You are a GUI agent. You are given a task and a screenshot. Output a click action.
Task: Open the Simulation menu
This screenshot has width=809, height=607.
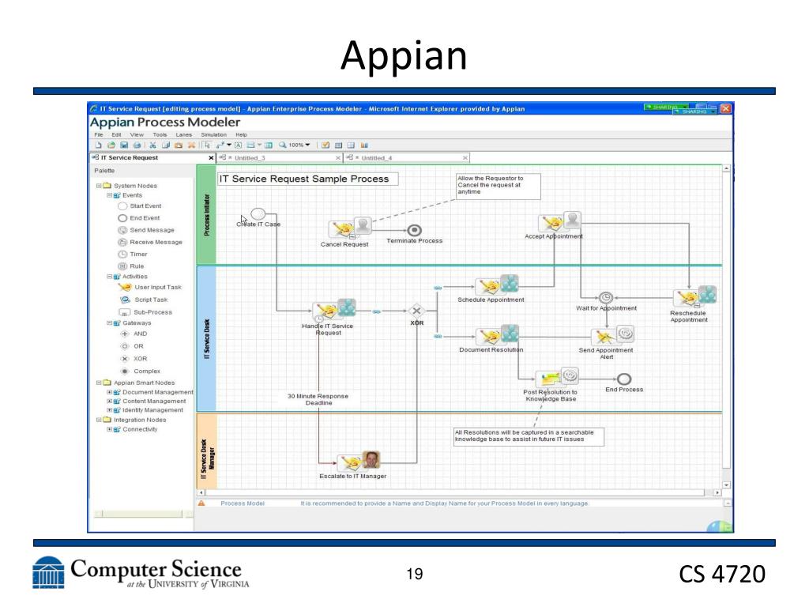(x=213, y=134)
